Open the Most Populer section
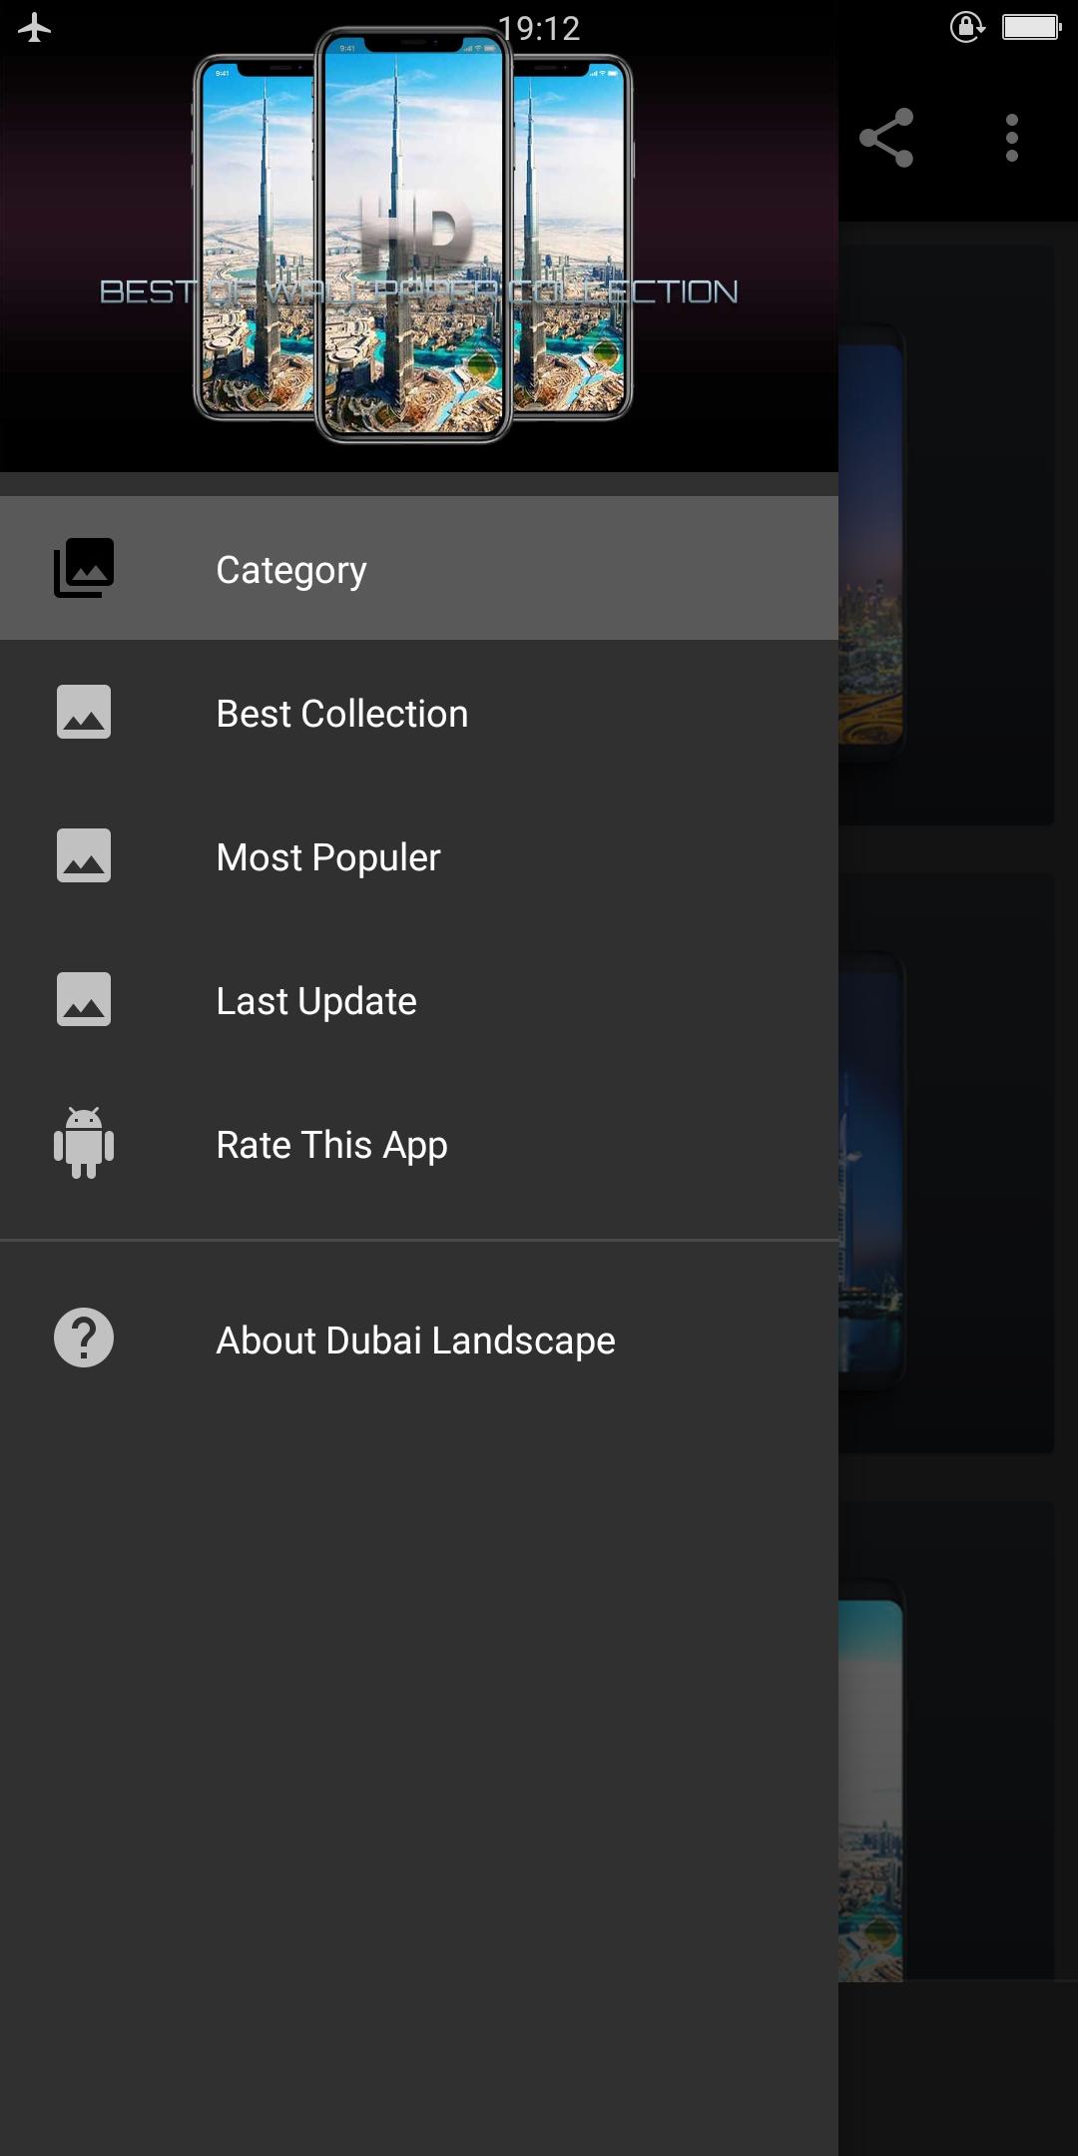 coord(419,856)
